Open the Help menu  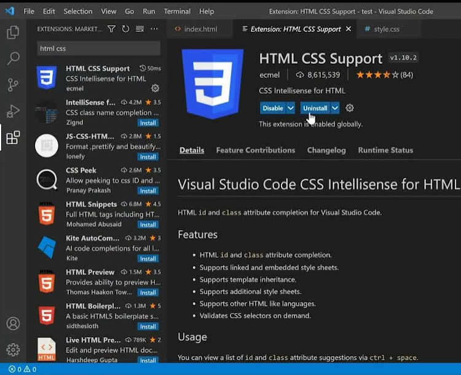(207, 12)
